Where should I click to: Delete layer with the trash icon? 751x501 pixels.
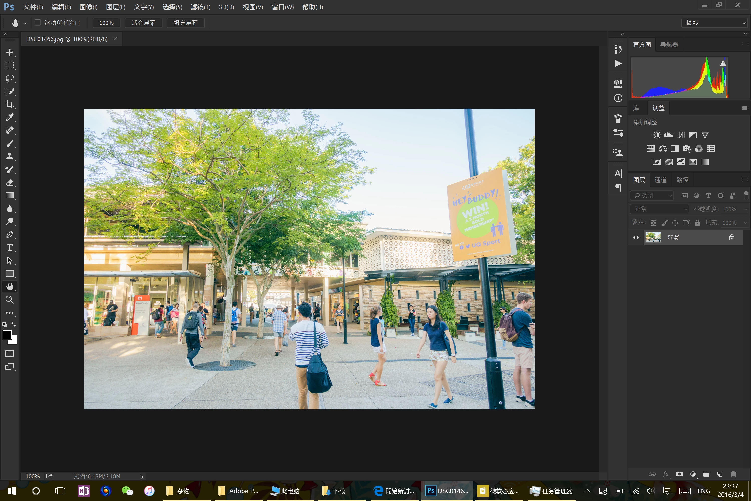click(x=733, y=474)
